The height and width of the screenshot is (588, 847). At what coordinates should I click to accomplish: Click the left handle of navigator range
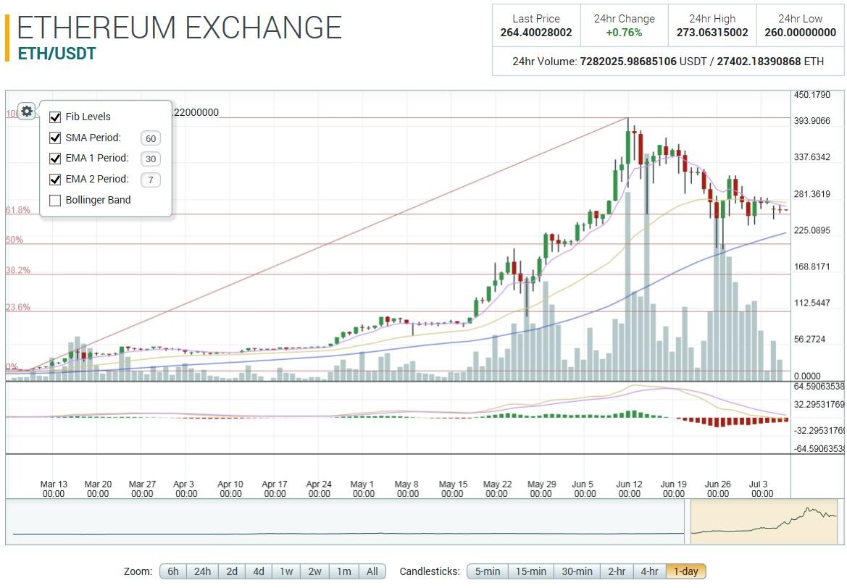click(688, 521)
